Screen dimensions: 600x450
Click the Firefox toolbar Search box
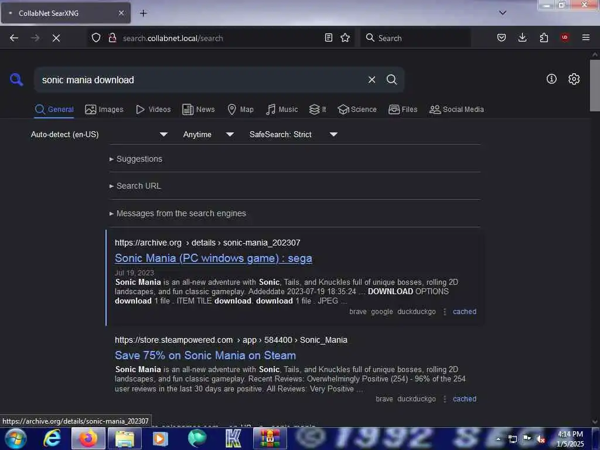coord(415,38)
